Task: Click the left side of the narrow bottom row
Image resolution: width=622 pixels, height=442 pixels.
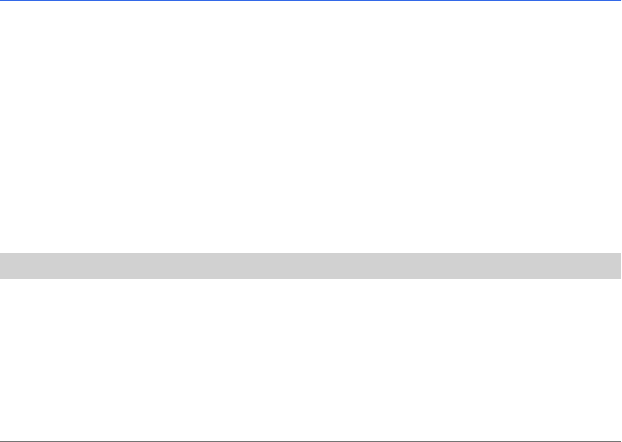Action: click(29, 412)
